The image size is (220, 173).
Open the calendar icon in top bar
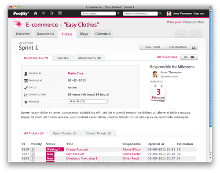point(60,13)
